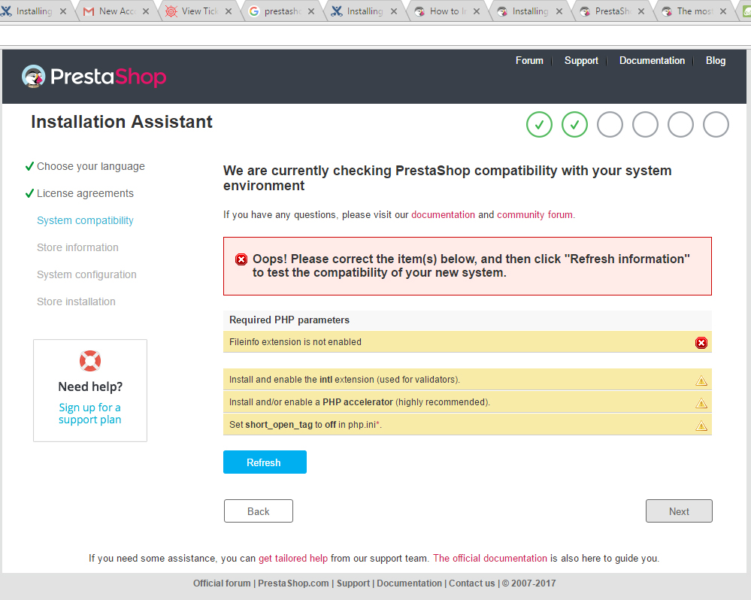
Task: Click the life ring icon in Need help box
Action: pyautogui.click(x=89, y=360)
